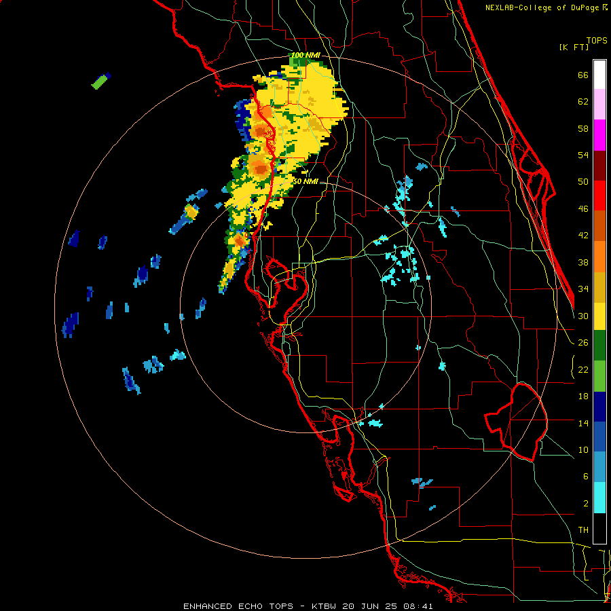Click the '2' legend value

pyautogui.click(x=585, y=504)
